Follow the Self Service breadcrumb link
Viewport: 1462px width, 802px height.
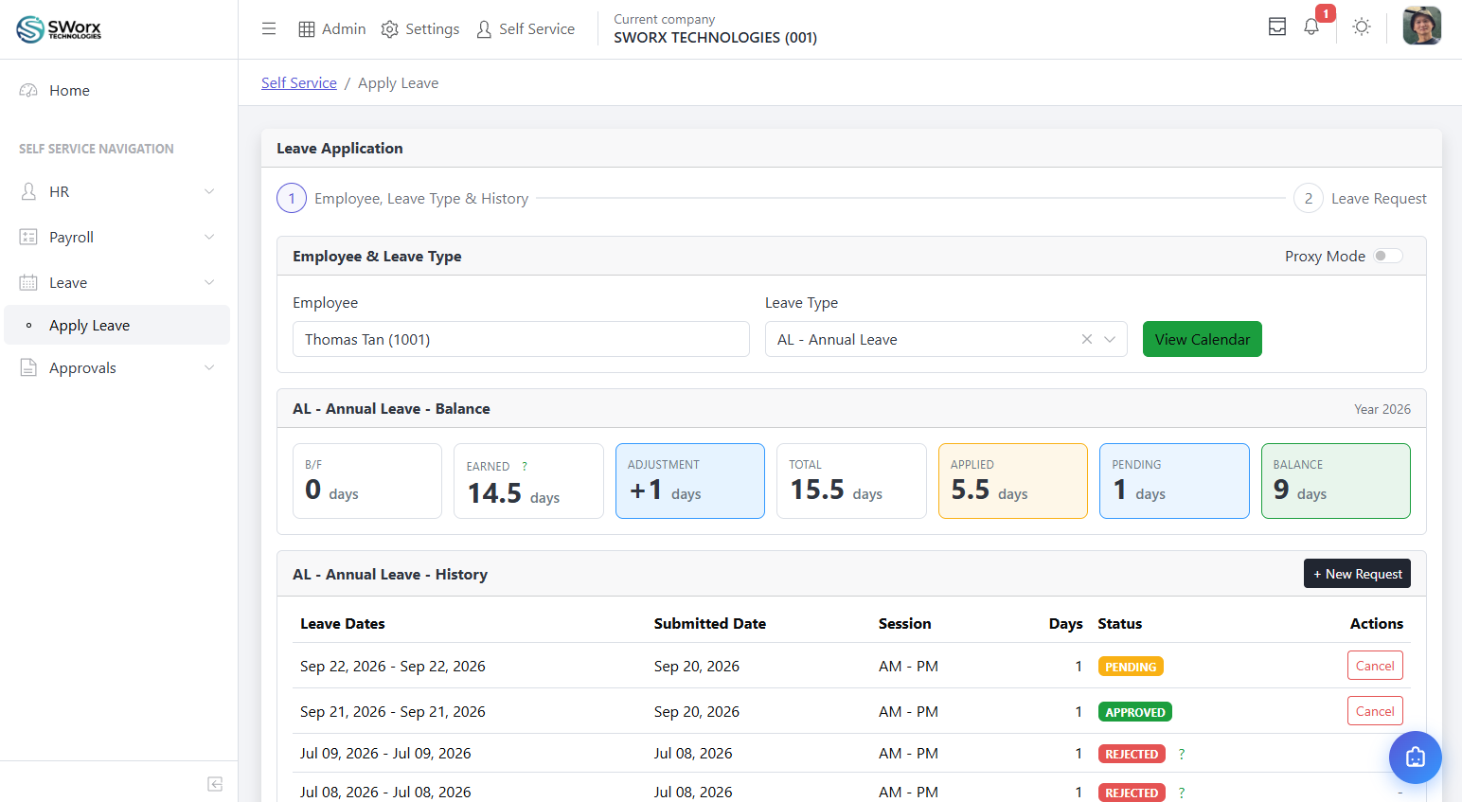(x=299, y=83)
